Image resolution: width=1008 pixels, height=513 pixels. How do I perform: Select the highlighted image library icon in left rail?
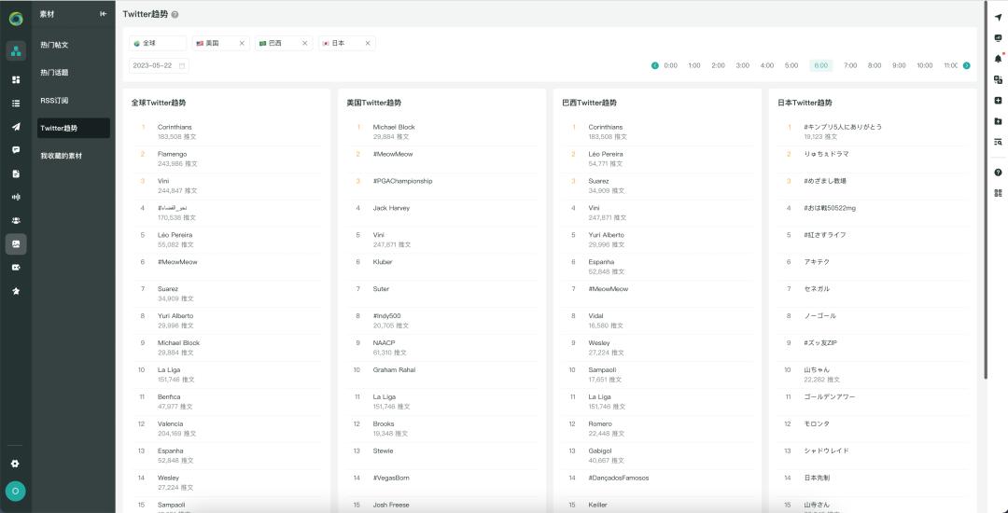[x=16, y=244]
